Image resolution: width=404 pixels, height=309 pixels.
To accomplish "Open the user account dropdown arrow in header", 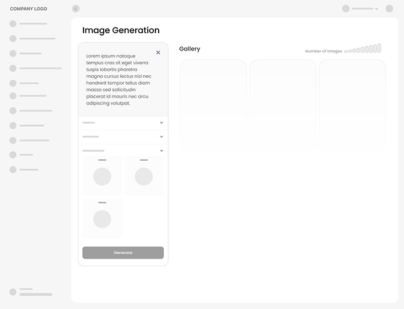I will [x=377, y=9].
